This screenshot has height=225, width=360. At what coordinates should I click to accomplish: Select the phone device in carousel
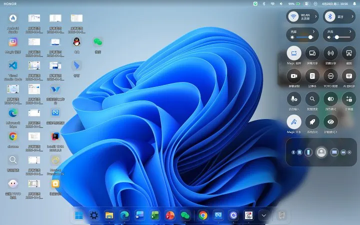click(x=308, y=152)
